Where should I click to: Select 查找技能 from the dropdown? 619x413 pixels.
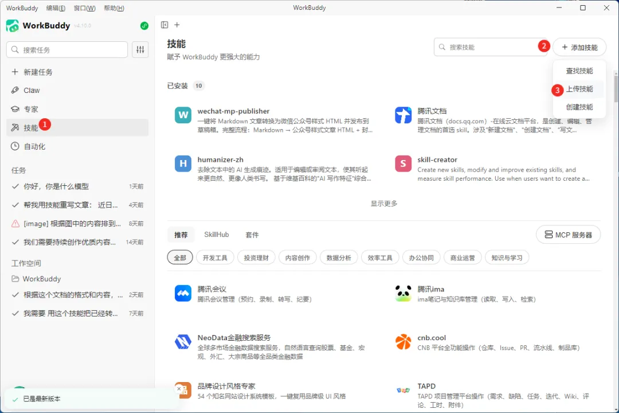(579, 71)
